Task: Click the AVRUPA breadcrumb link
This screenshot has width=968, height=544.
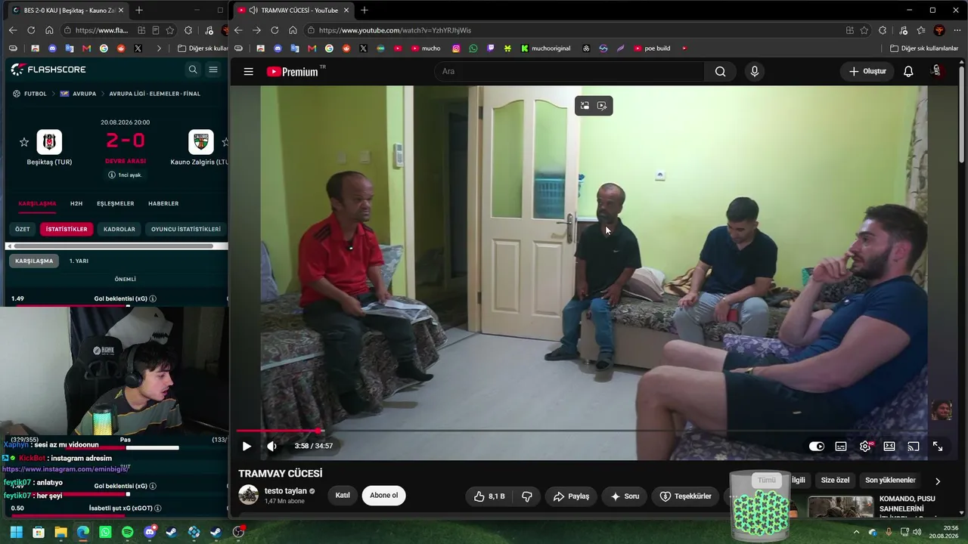Action: coord(84,94)
